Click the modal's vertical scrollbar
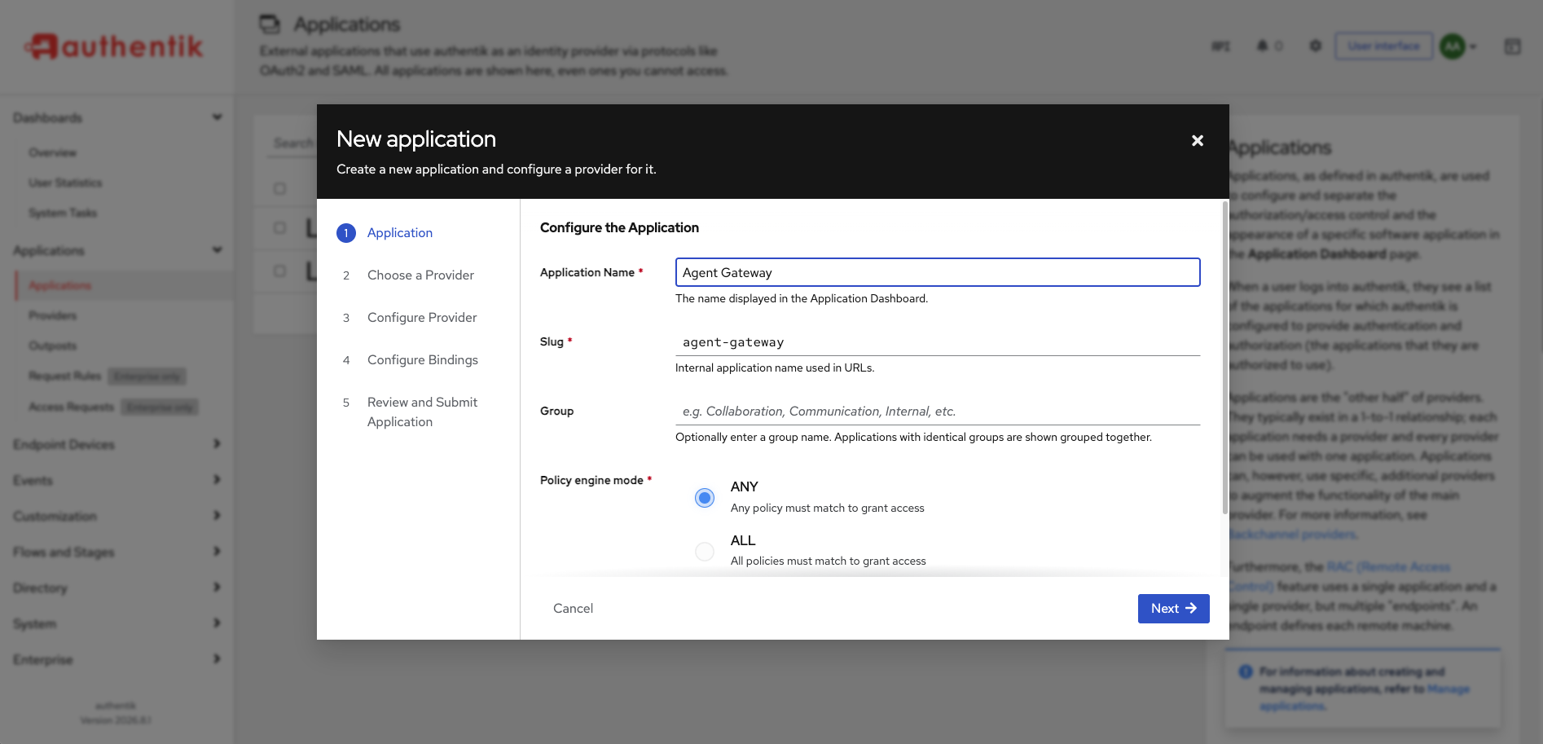Image resolution: width=1543 pixels, height=744 pixels. 1224,357
